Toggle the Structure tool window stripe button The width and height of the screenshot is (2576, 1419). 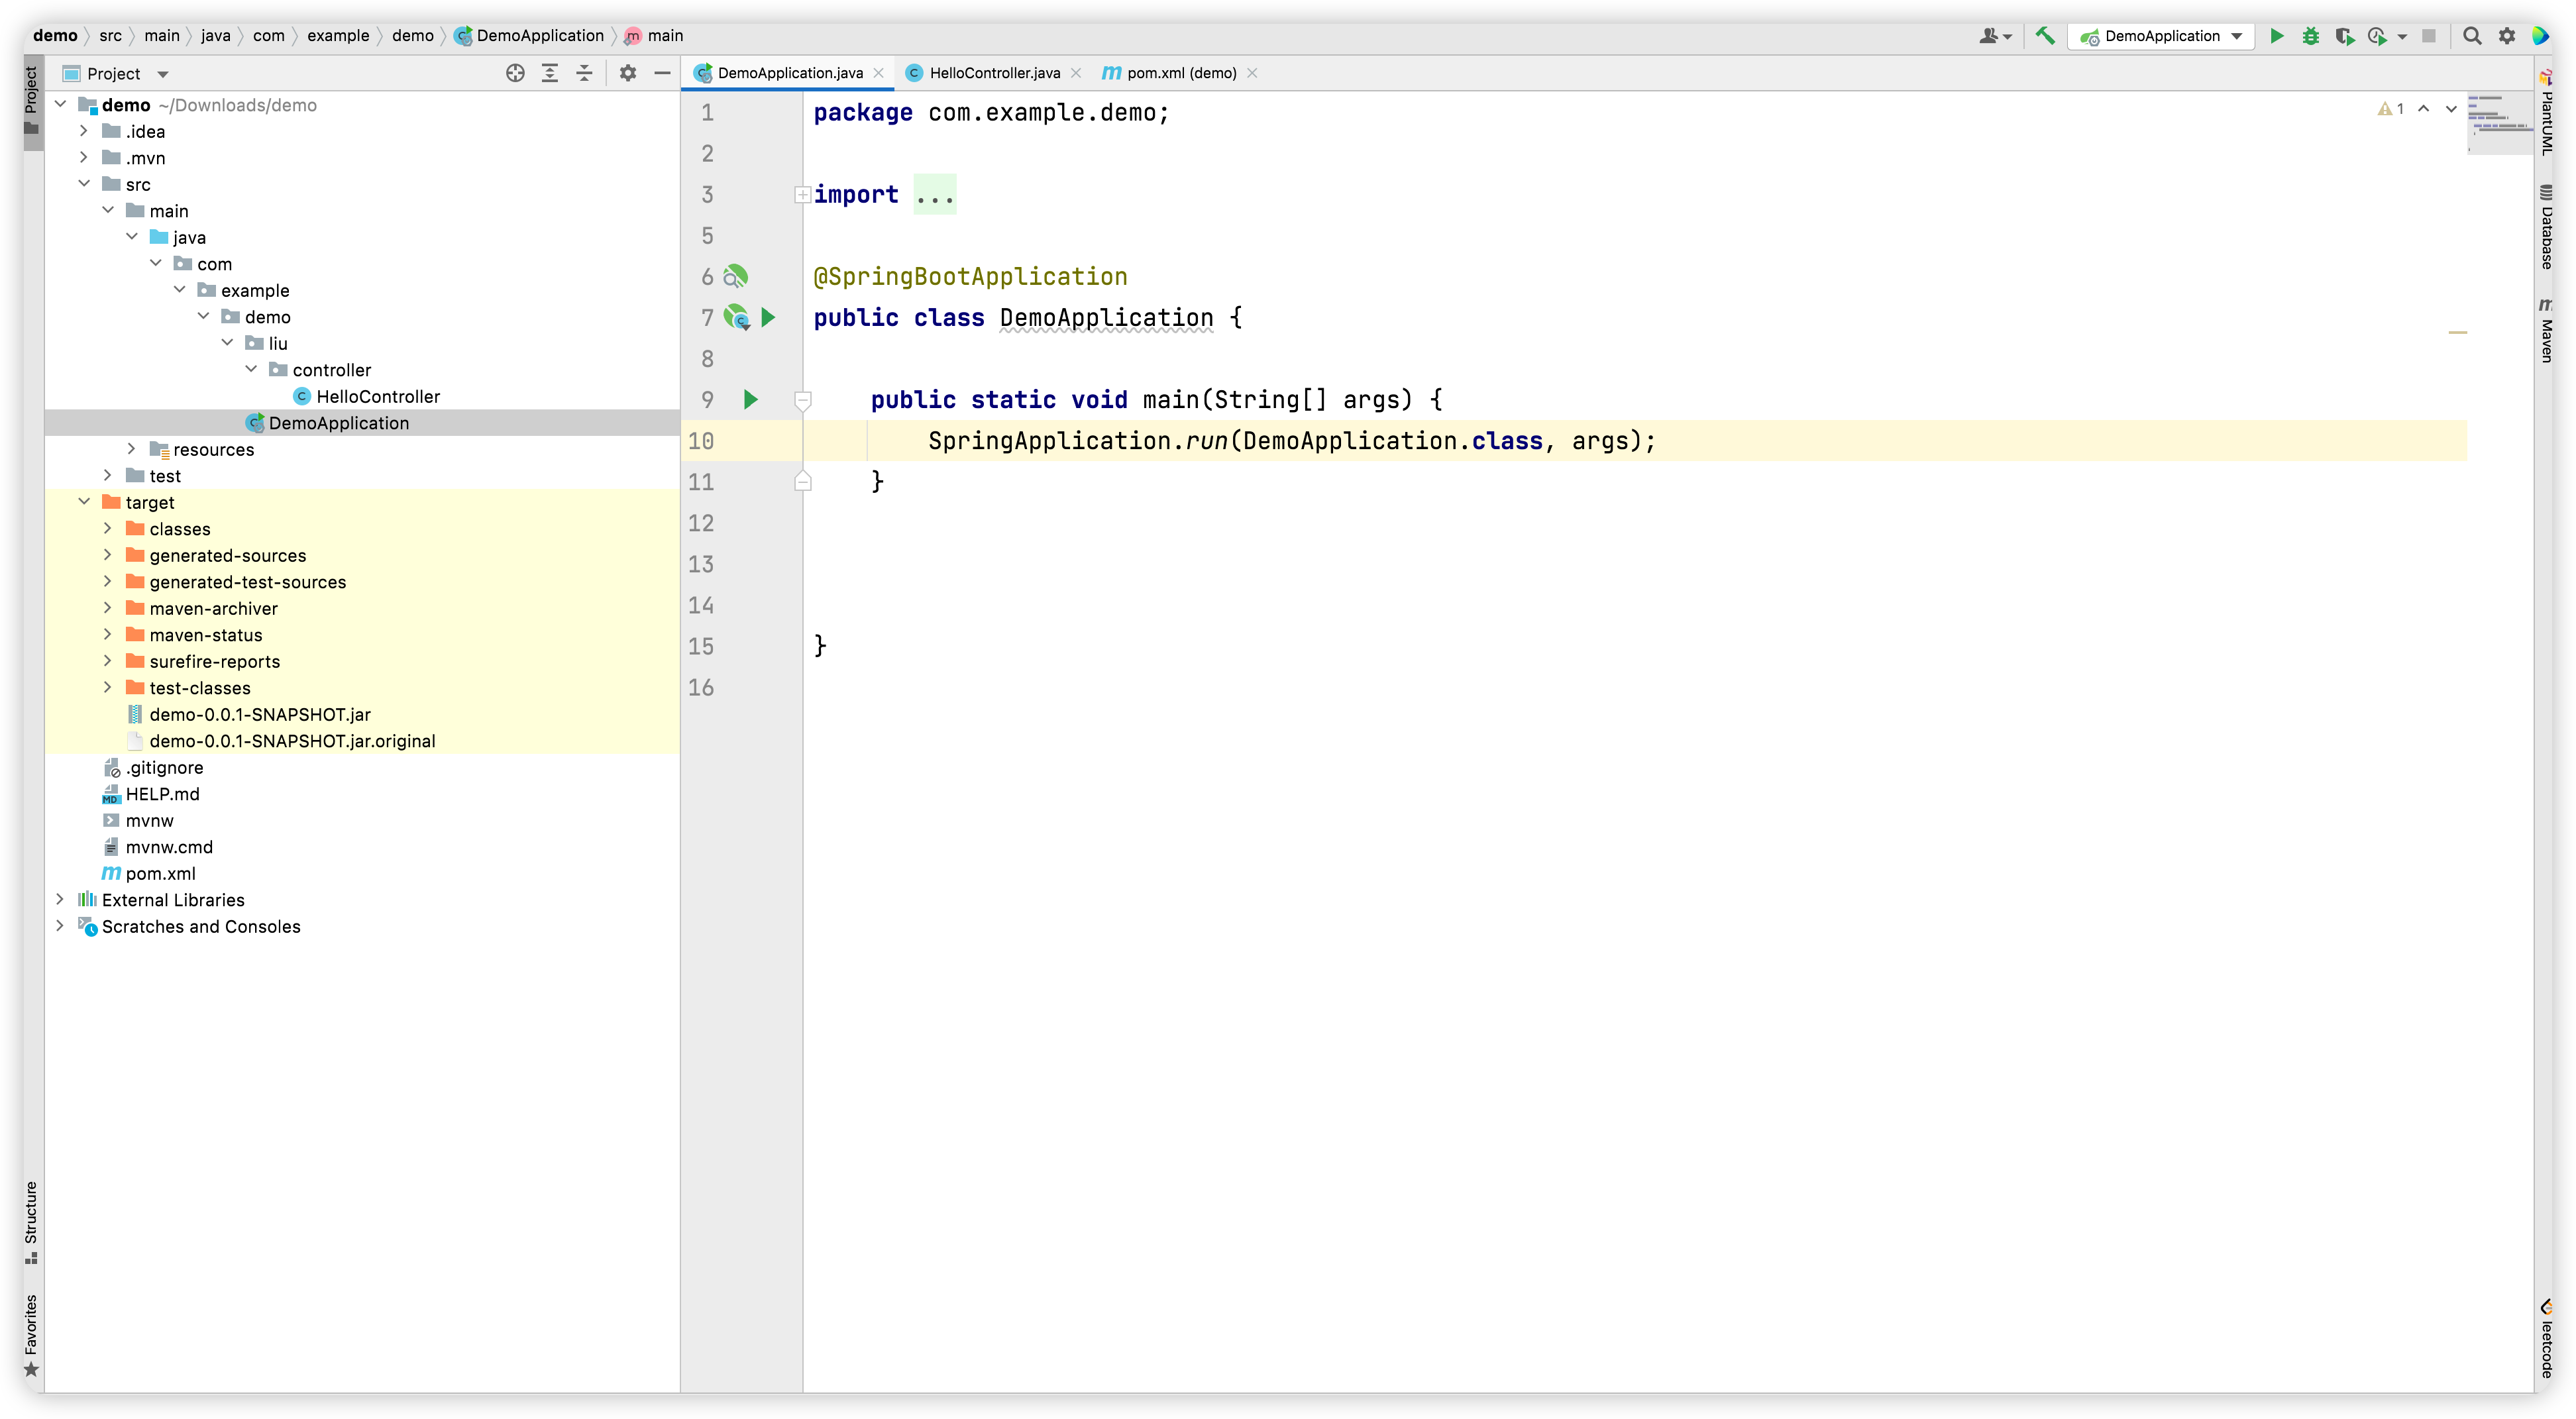pos(32,1222)
